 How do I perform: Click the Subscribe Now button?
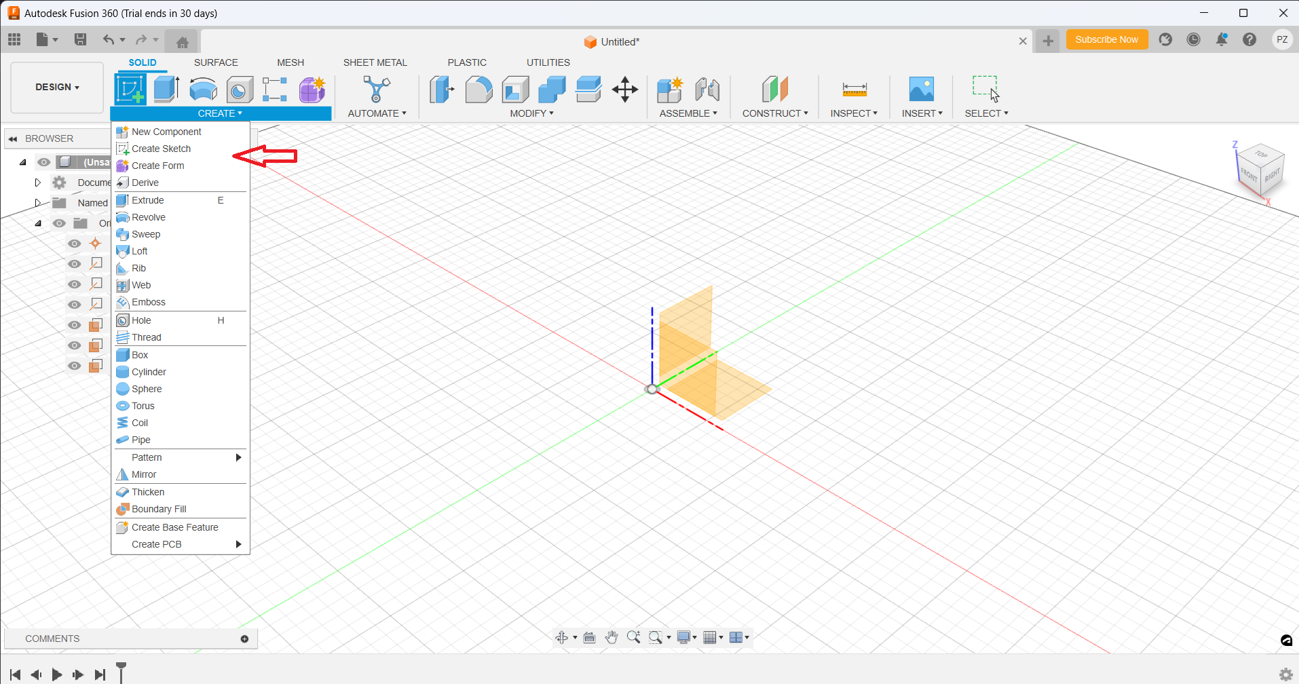pyautogui.click(x=1106, y=40)
